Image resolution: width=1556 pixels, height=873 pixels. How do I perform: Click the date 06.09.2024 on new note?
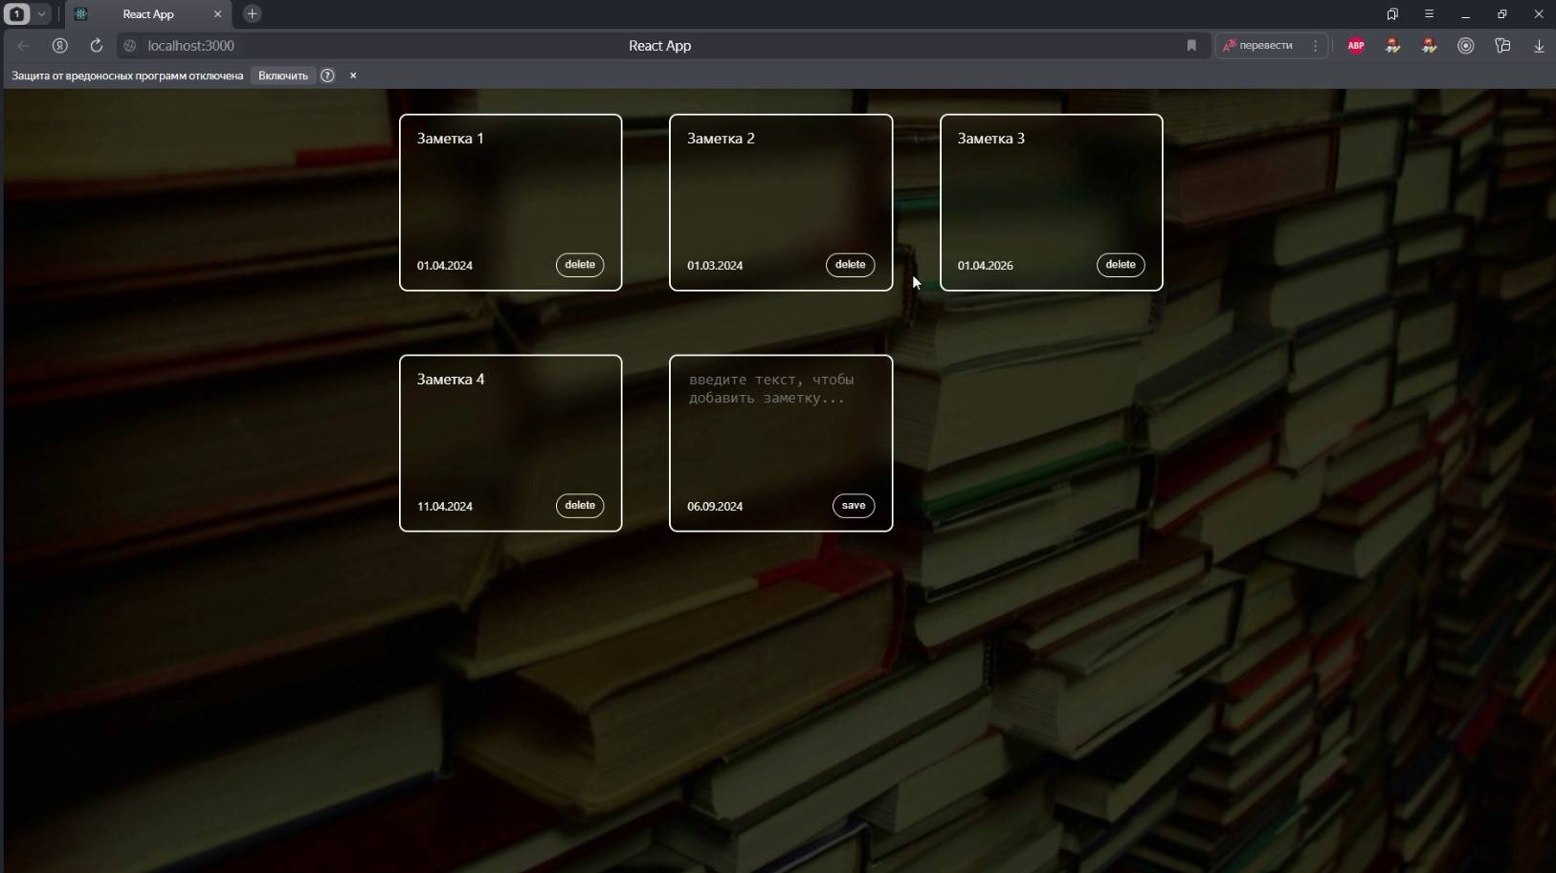tap(715, 507)
